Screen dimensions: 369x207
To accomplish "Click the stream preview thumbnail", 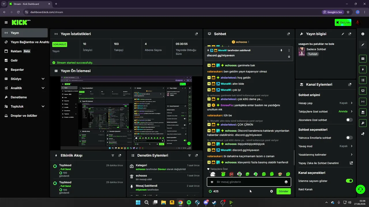I will pyautogui.click(x=126, y=113).
